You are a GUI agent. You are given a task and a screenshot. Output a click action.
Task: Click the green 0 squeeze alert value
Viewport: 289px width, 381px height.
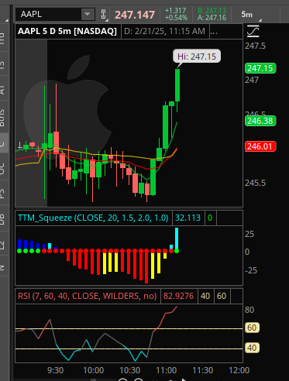click(x=210, y=218)
